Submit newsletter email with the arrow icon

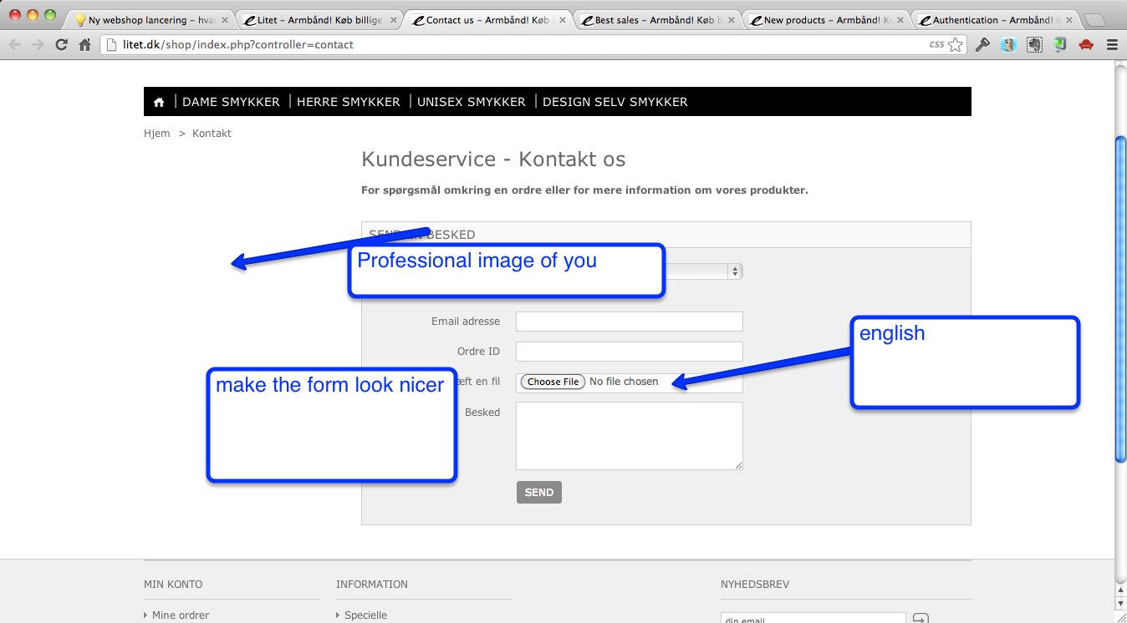(920, 619)
